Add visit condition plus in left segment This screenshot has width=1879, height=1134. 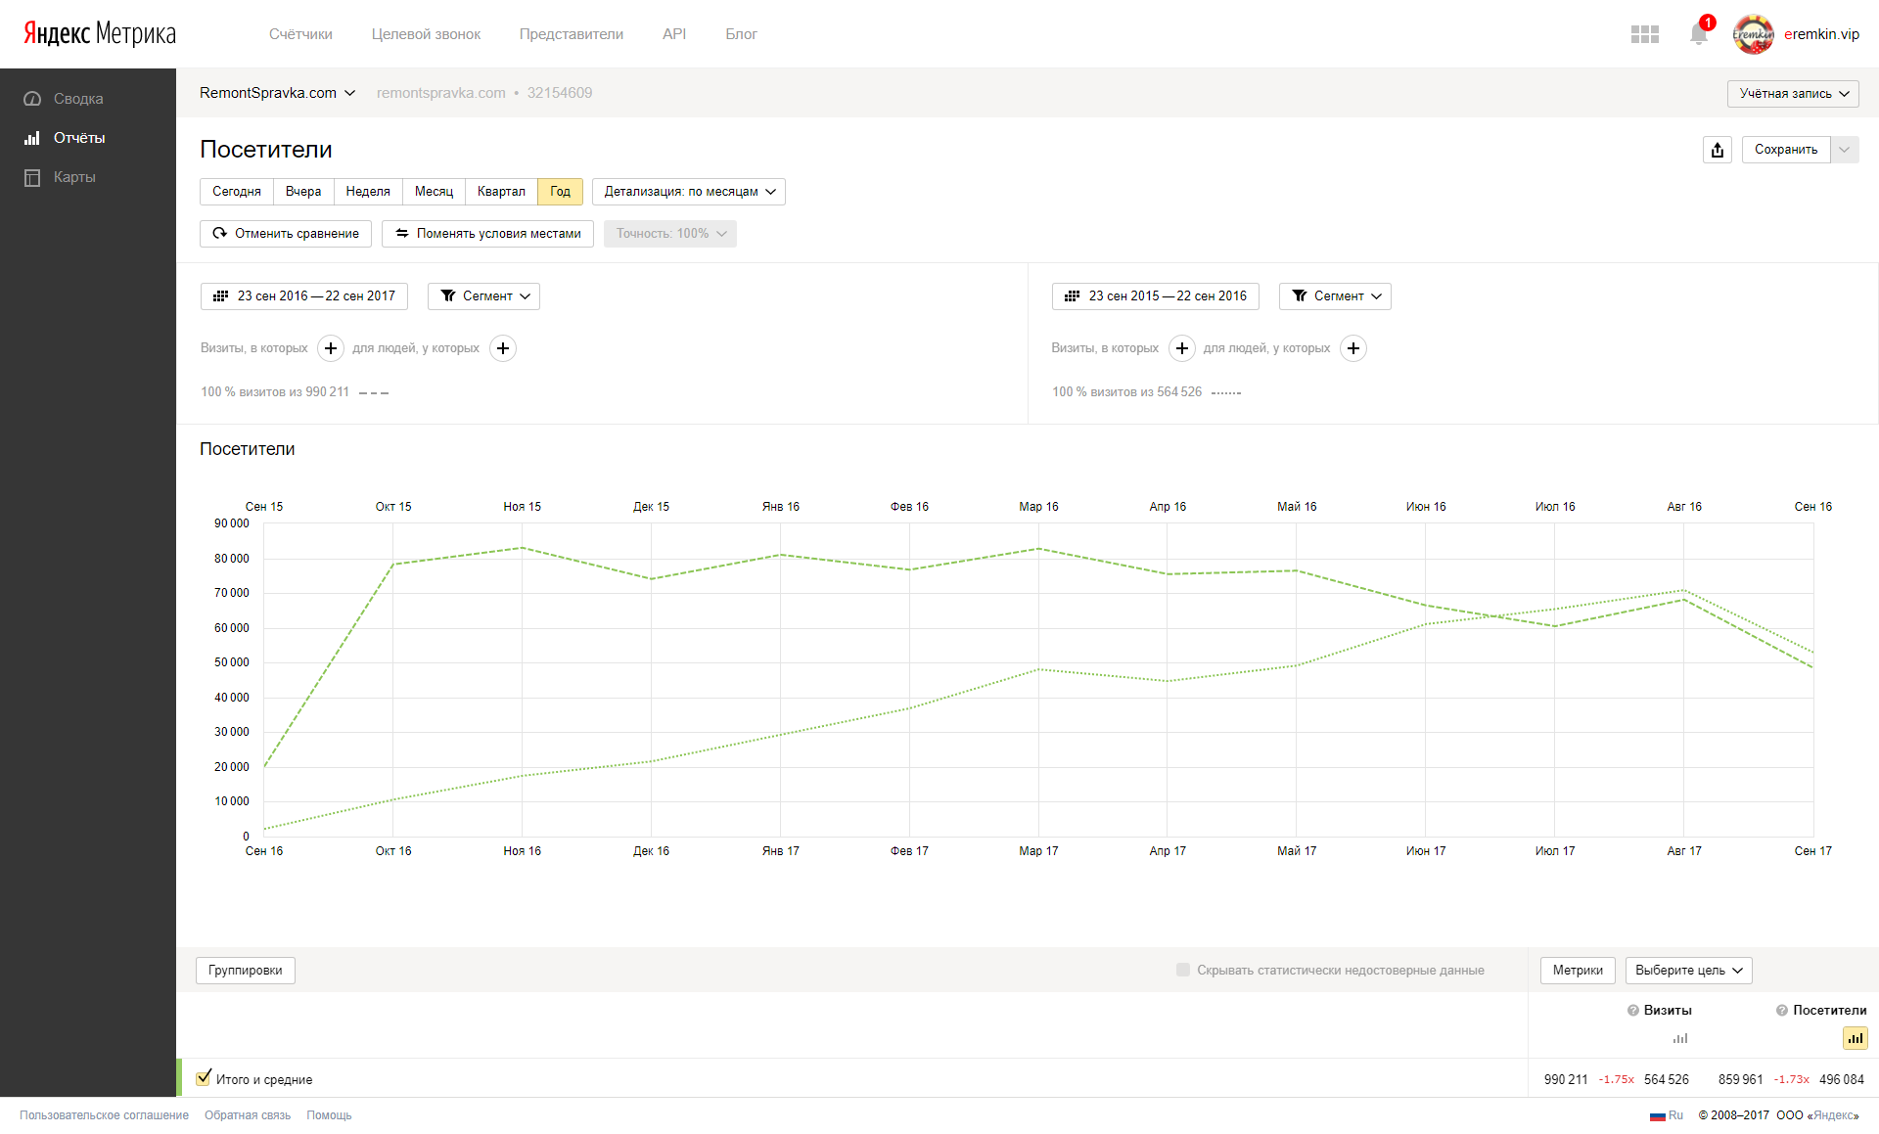(331, 348)
